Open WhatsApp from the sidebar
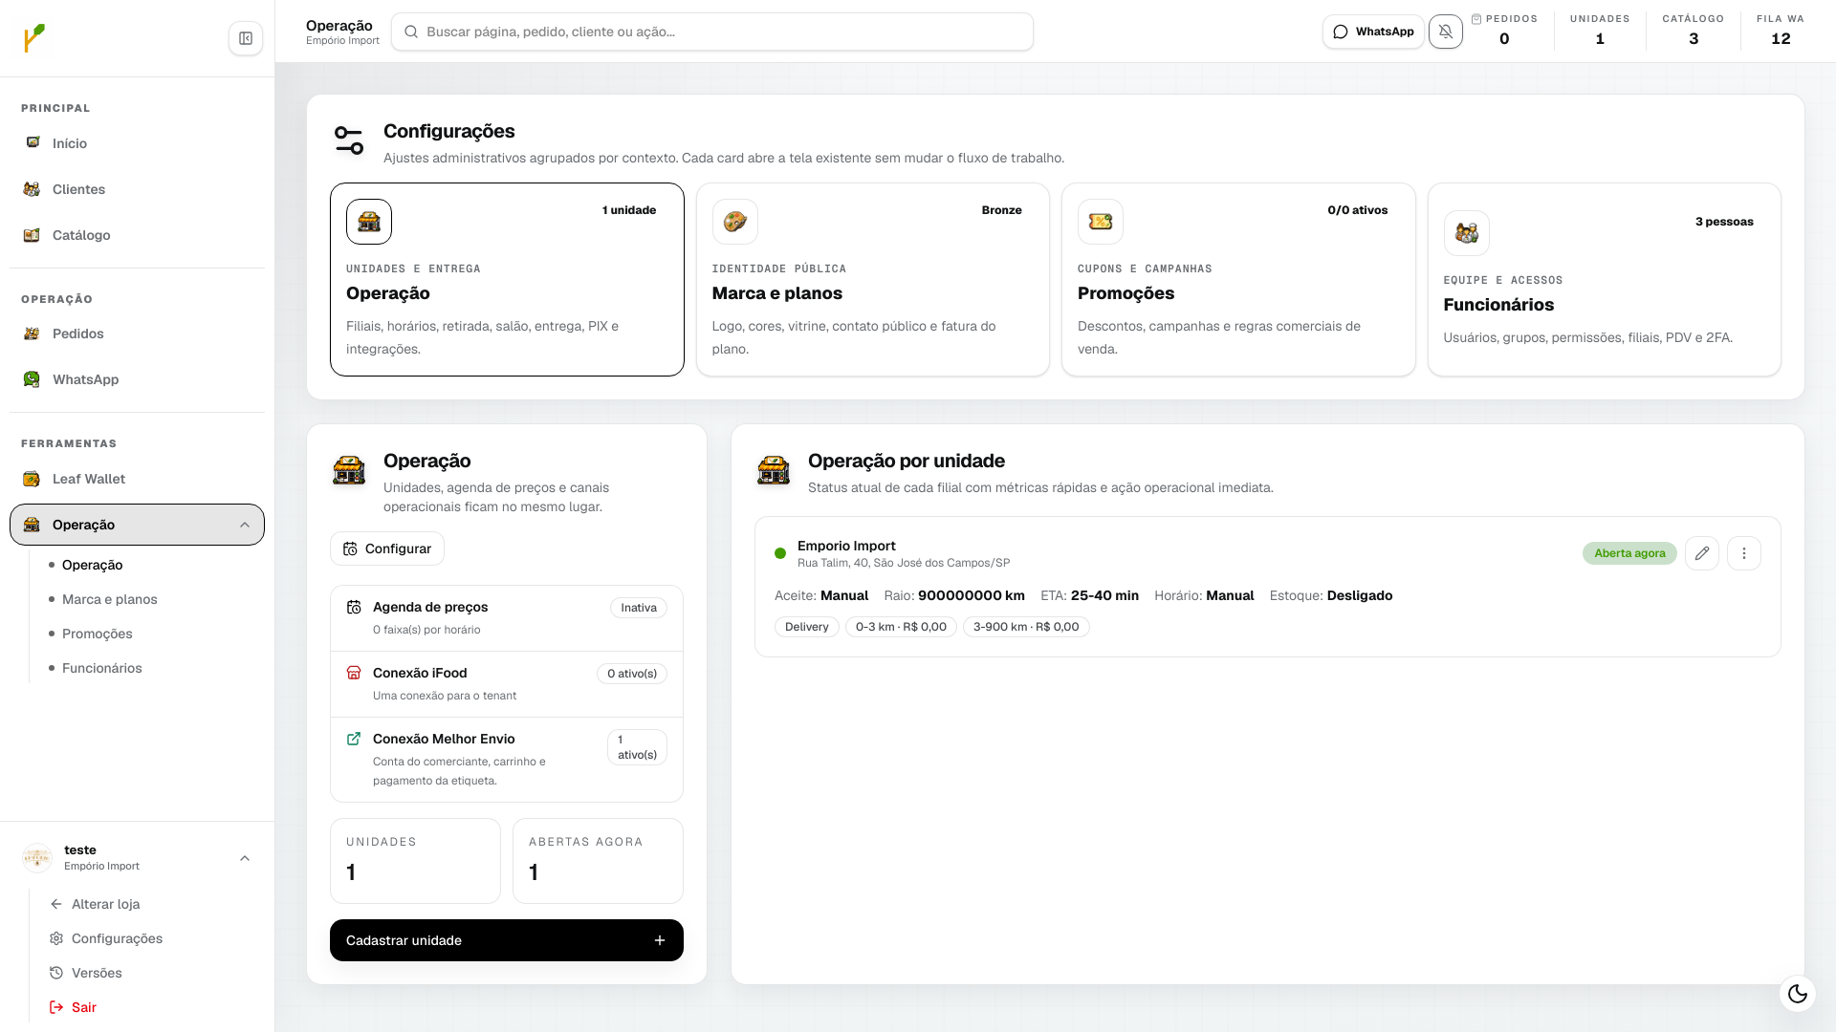The height and width of the screenshot is (1032, 1836). coord(137,379)
